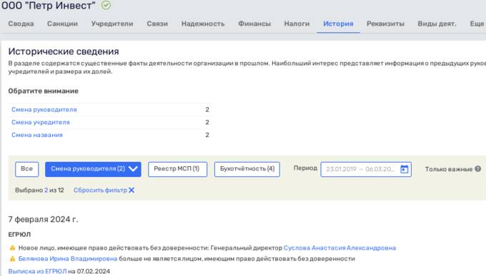Expand the Смена руководителя (2) dropdown chevron
486x276 pixels.
coord(133,169)
